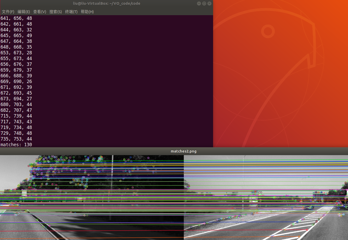This screenshot has width=348, height=240.
Task: Open the 编辑(E) menu
Action: click(24, 11)
